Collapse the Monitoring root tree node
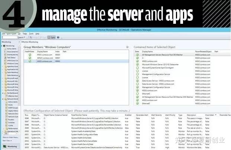The height and width of the screenshot is (150, 231). coord(1,46)
